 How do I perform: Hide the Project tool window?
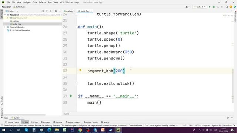(60, 11)
